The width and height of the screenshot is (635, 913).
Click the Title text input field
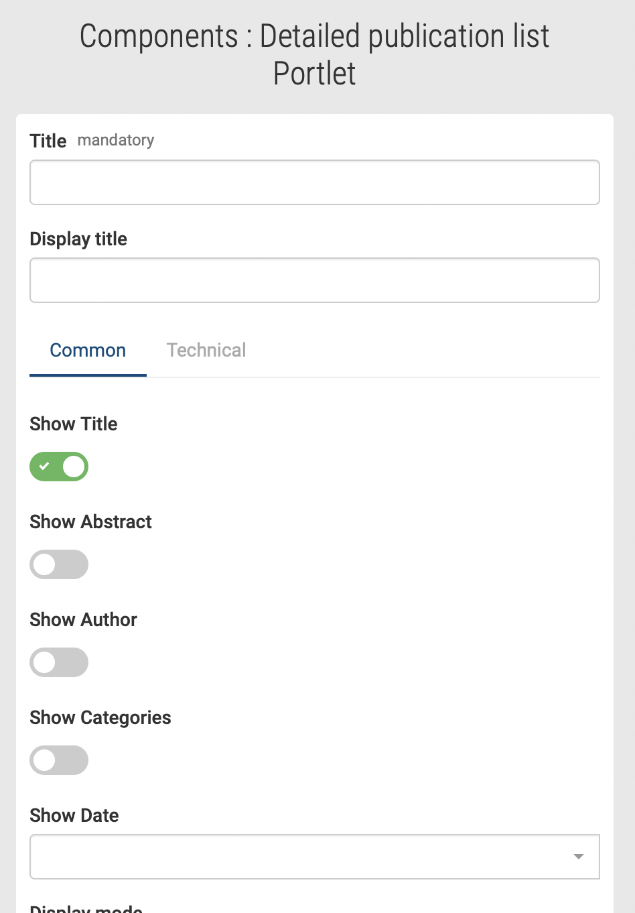coord(314,182)
